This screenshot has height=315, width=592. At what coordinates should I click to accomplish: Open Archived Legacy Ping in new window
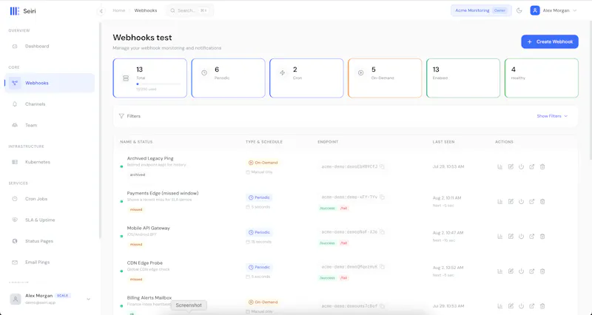tap(531, 166)
